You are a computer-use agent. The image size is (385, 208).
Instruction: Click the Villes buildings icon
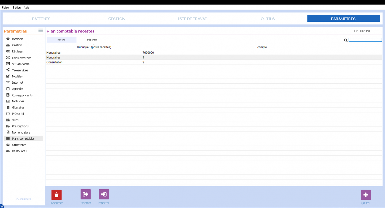point(8,120)
